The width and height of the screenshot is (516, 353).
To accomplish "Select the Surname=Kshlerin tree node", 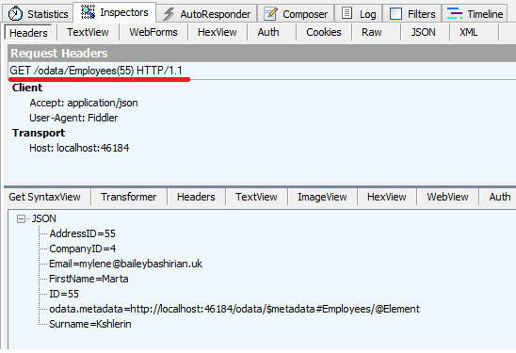I will click(x=90, y=324).
